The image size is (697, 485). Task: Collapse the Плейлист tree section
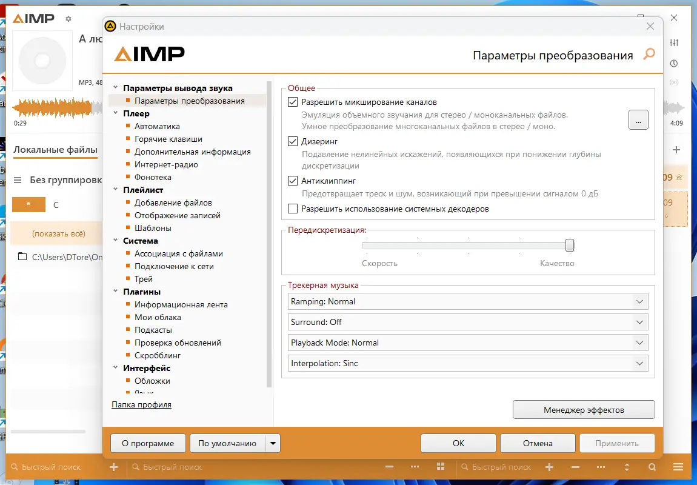[x=116, y=189]
